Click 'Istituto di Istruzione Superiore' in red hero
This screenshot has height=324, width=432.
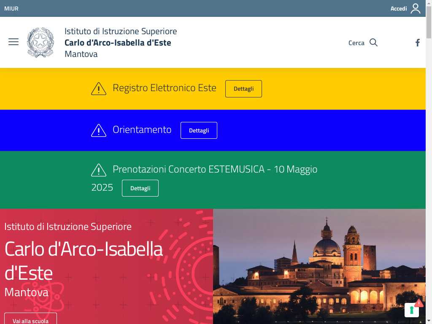[x=68, y=227]
